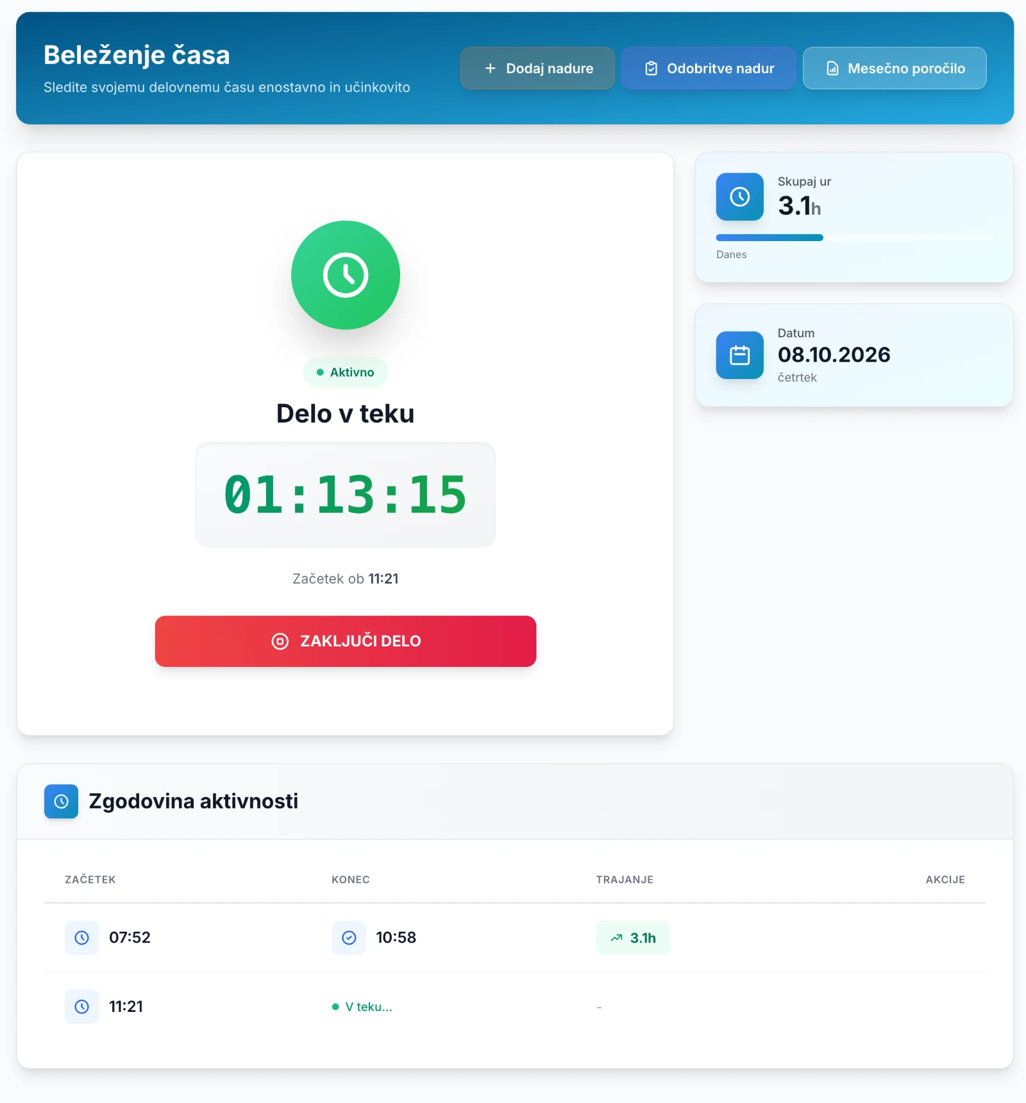1026x1103 pixels.
Task: Click the 07:52 start time cell
Action: tap(130, 938)
